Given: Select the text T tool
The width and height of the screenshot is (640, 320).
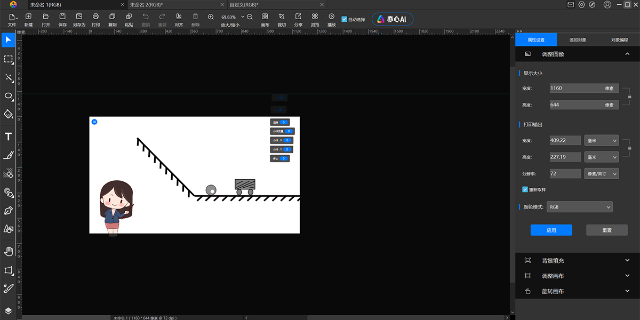Looking at the screenshot, I should 8,137.
